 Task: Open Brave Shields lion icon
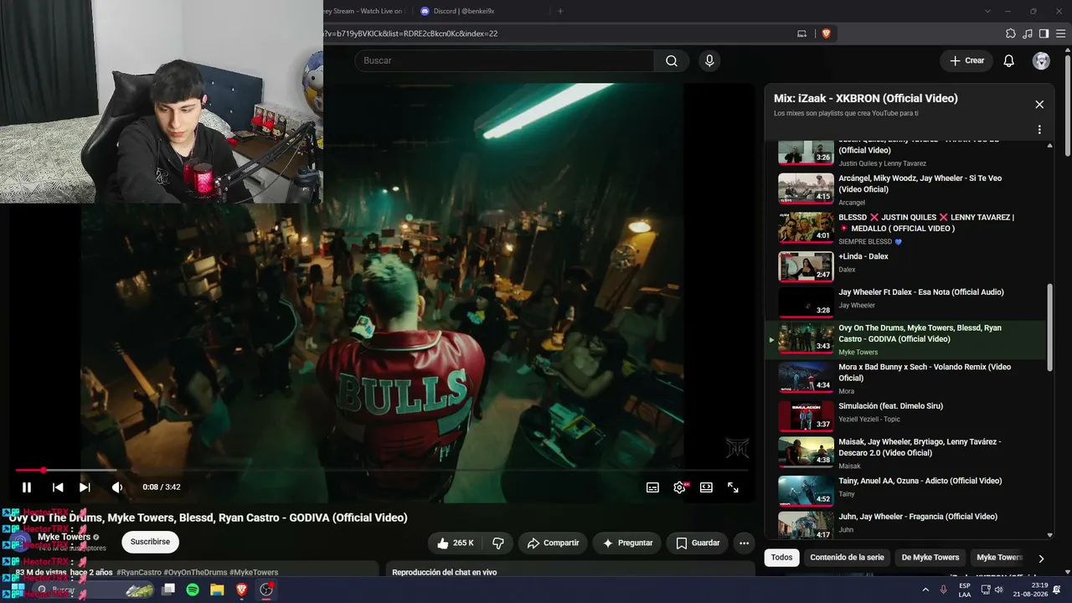click(826, 33)
